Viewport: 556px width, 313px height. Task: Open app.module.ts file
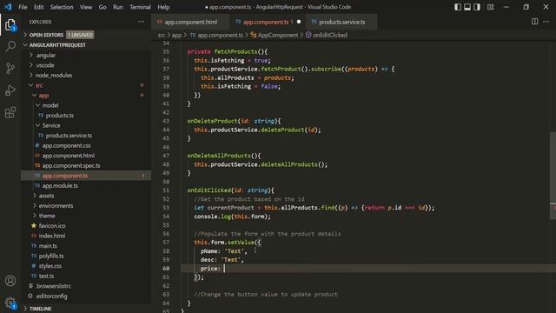coord(86,185)
